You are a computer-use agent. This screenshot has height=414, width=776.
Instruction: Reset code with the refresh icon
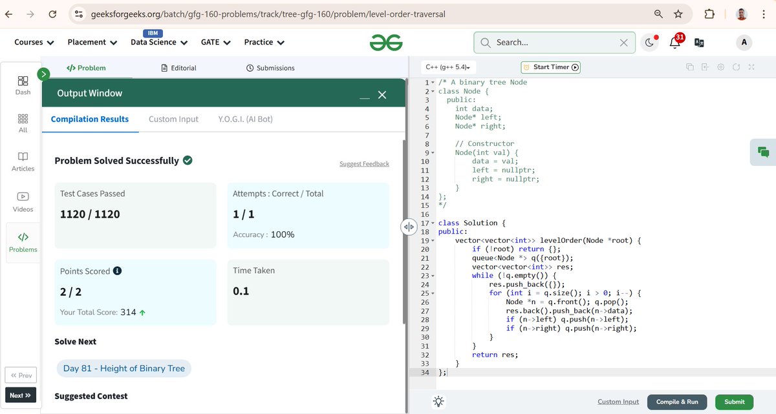tap(736, 67)
